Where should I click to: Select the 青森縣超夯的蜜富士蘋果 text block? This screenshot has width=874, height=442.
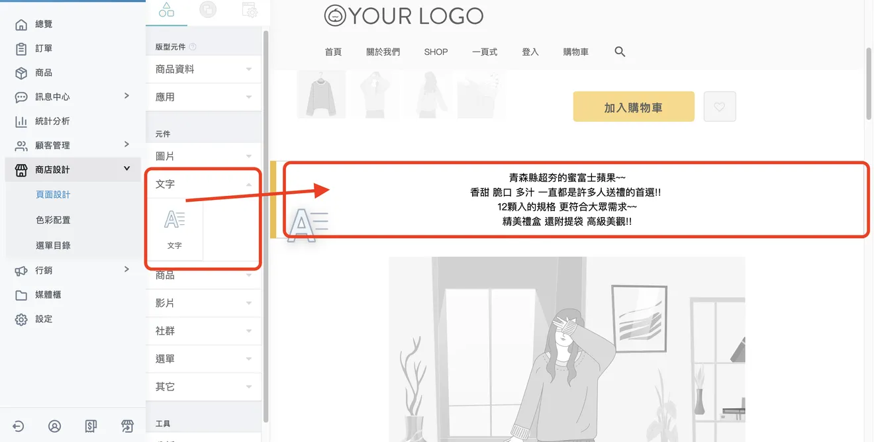567,200
